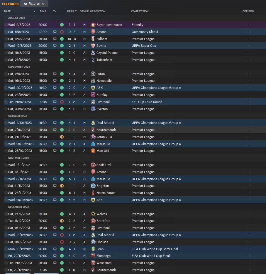Open the 7 - 2 result against Liverpool
The width and height of the screenshot is (266, 274).
(72, 228)
